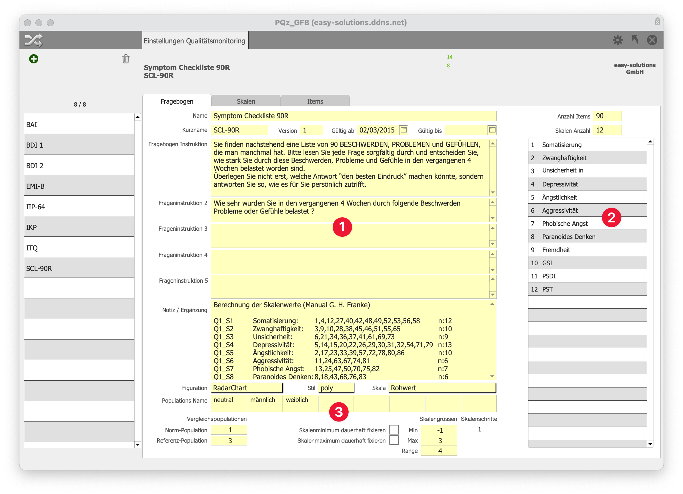683x494 pixels.
Task: Select ITQ in questionnaire list
Action: [79, 247]
